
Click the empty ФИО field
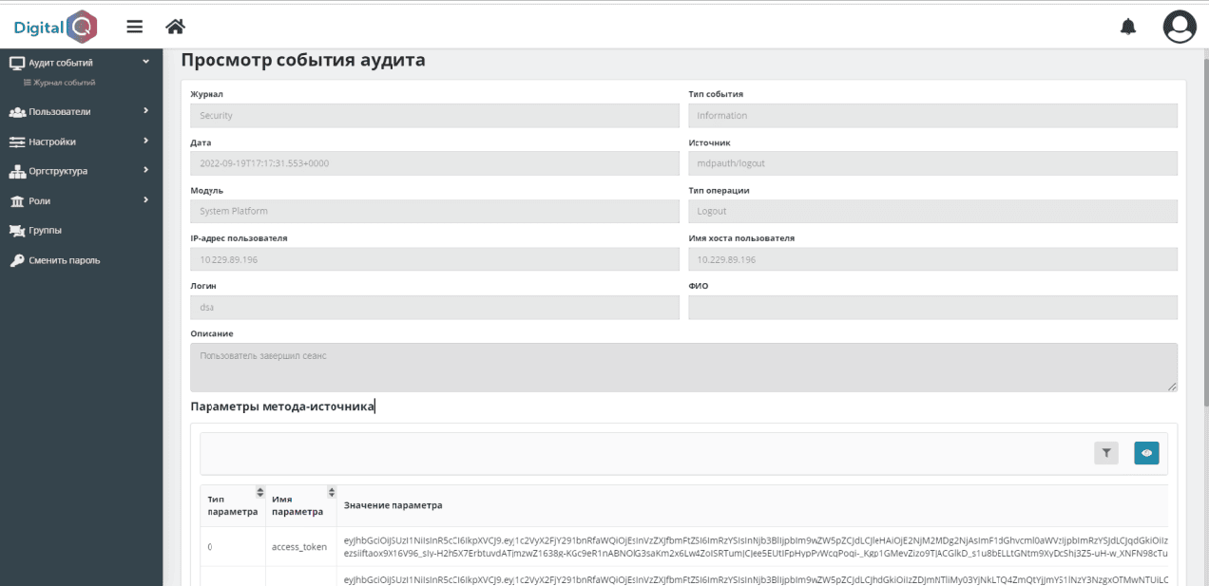[x=932, y=308]
